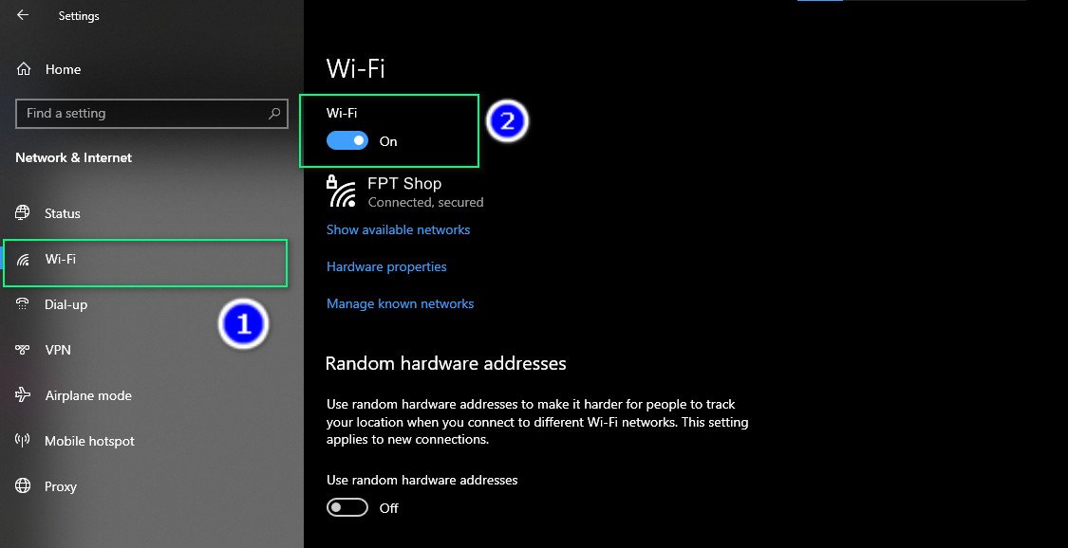Open Network & Internet section heading

(73, 157)
